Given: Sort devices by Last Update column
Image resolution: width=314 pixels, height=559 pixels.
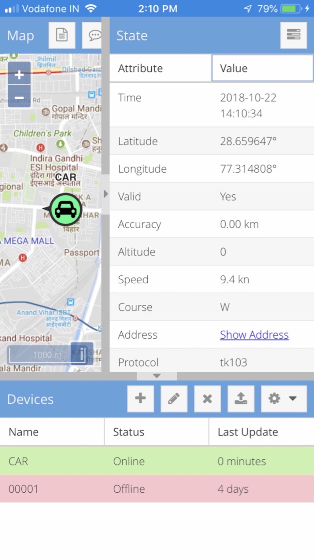Looking at the screenshot, I should (261, 432).
